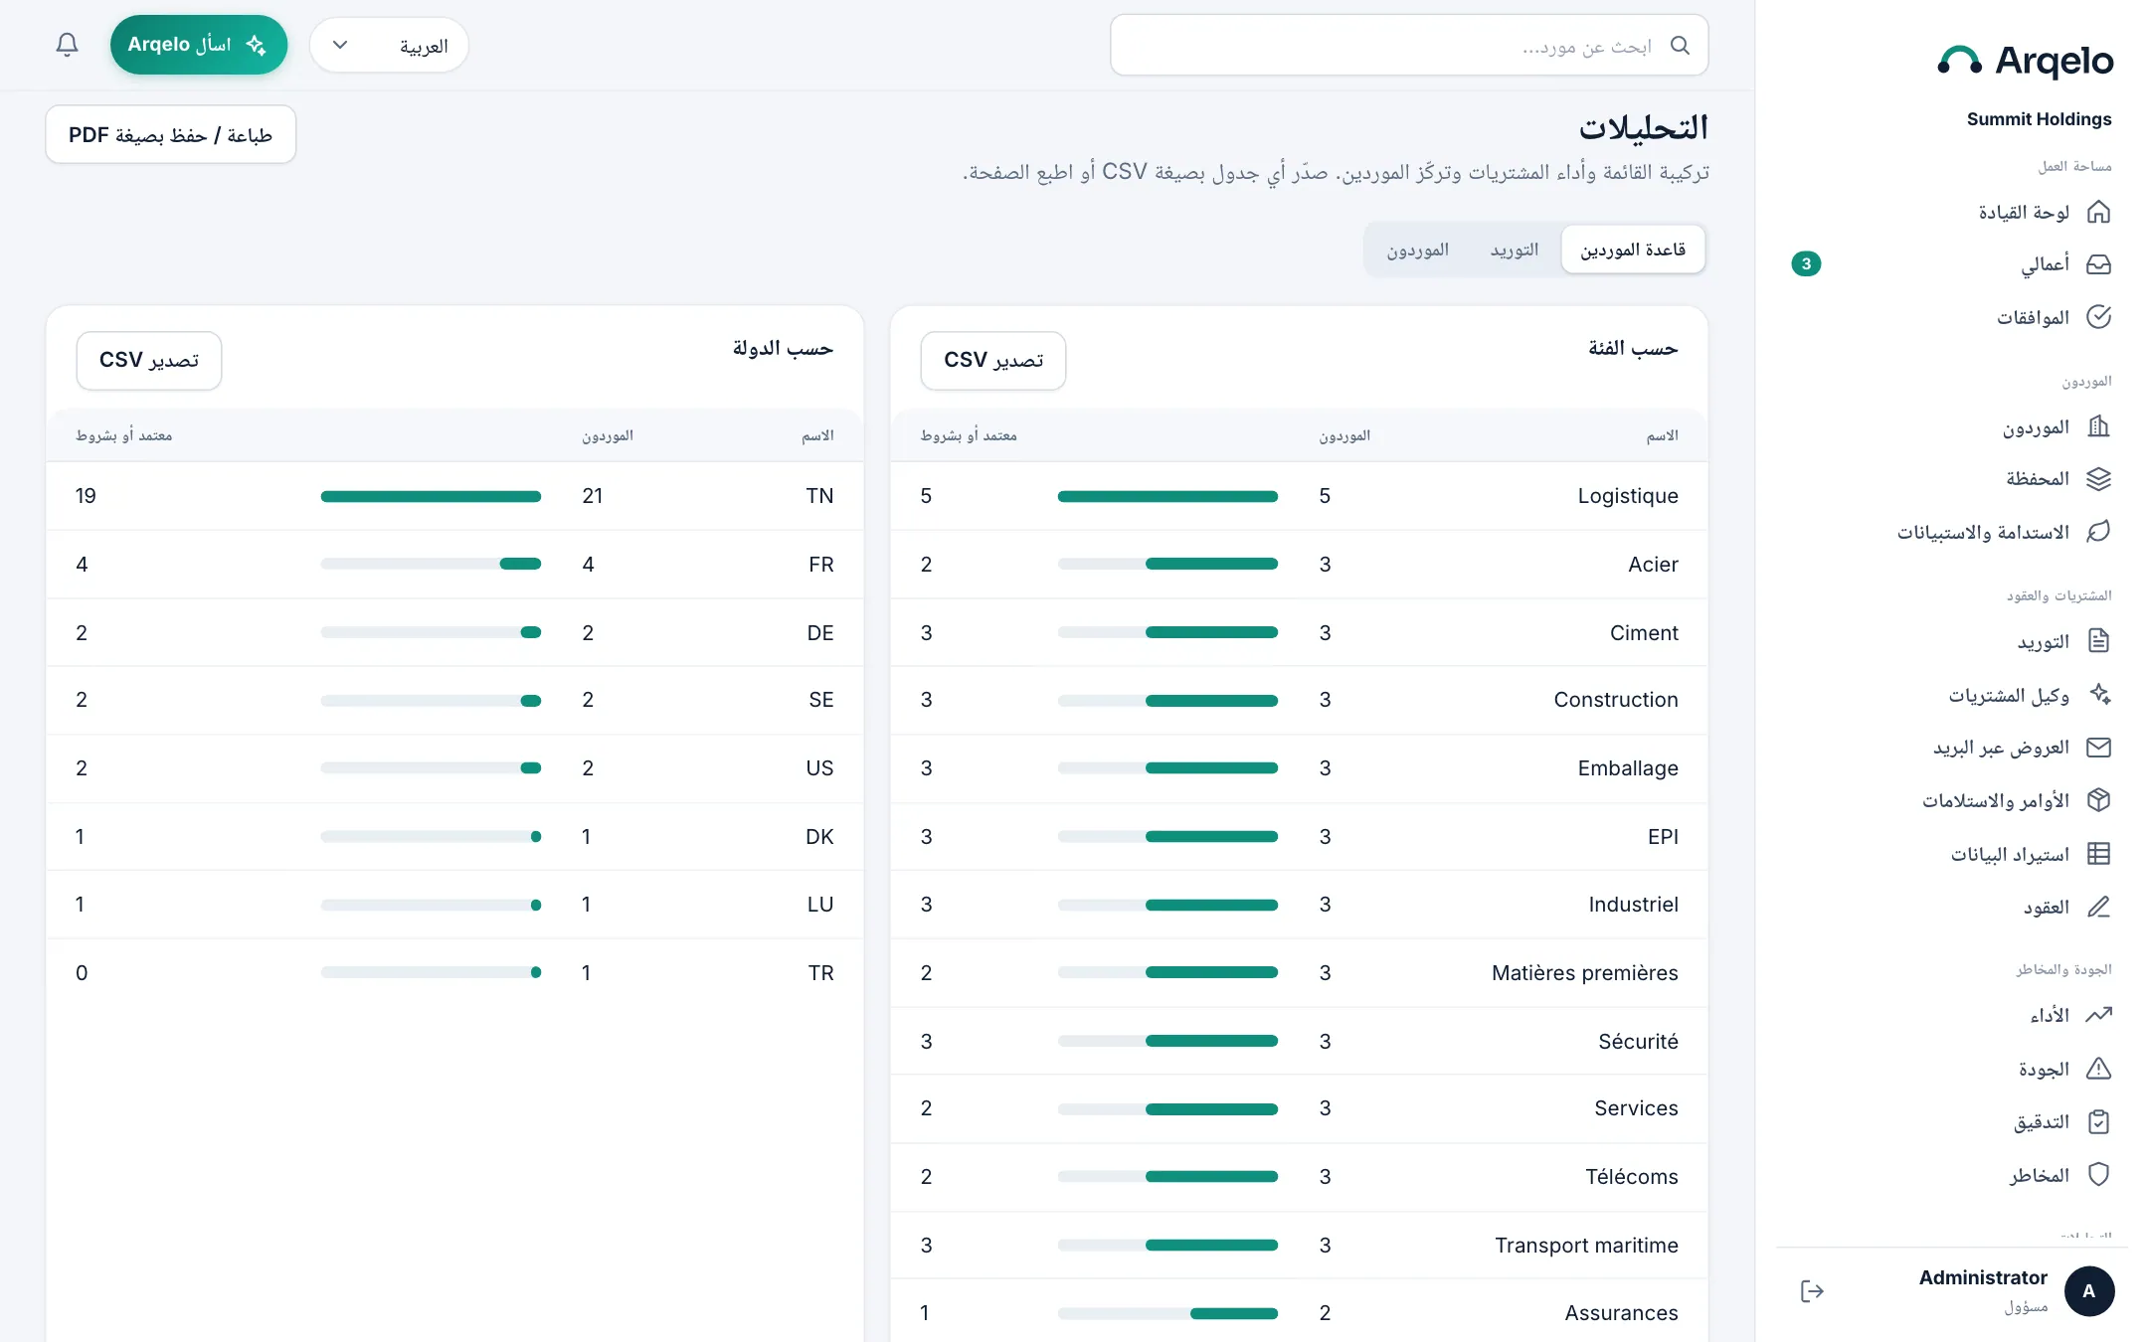2148x1342 pixels.
Task: Click the TN country progress bar
Action: [x=431, y=496]
